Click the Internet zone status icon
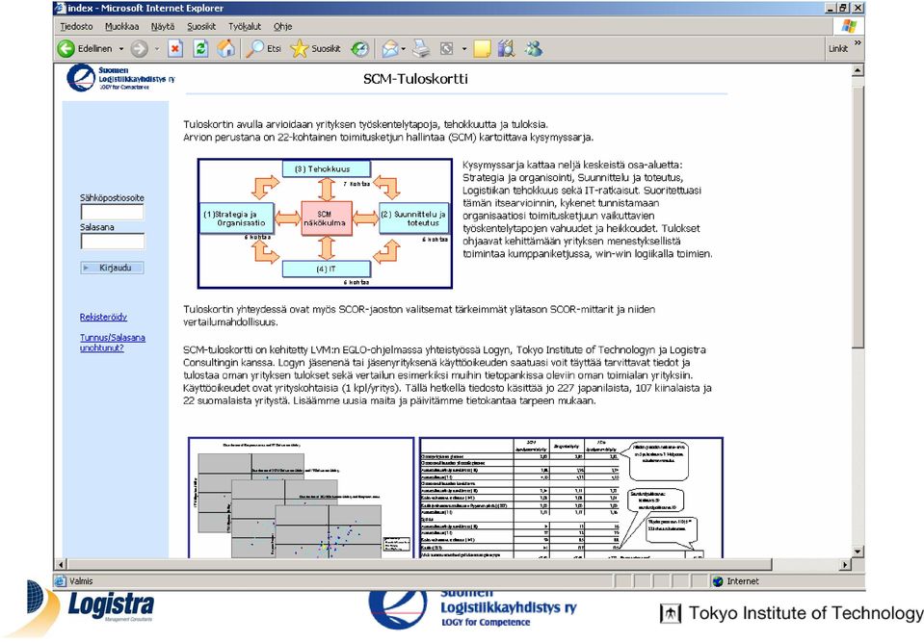 (717, 581)
